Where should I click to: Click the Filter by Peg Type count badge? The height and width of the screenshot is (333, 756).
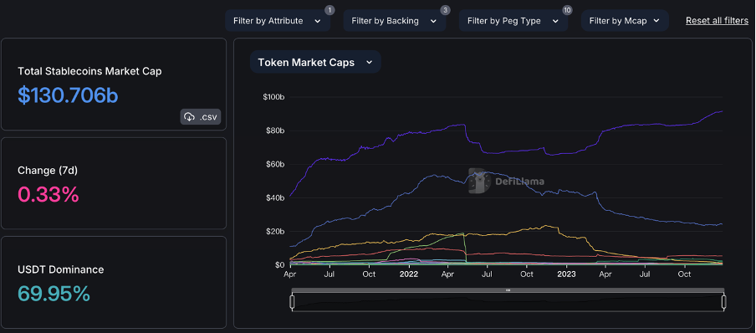pyautogui.click(x=567, y=10)
